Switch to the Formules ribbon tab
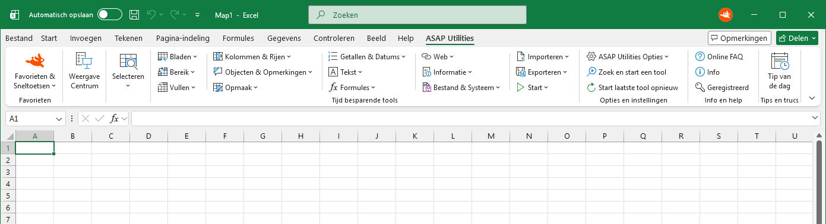Viewport: 826px width, 224px height. click(238, 38)
